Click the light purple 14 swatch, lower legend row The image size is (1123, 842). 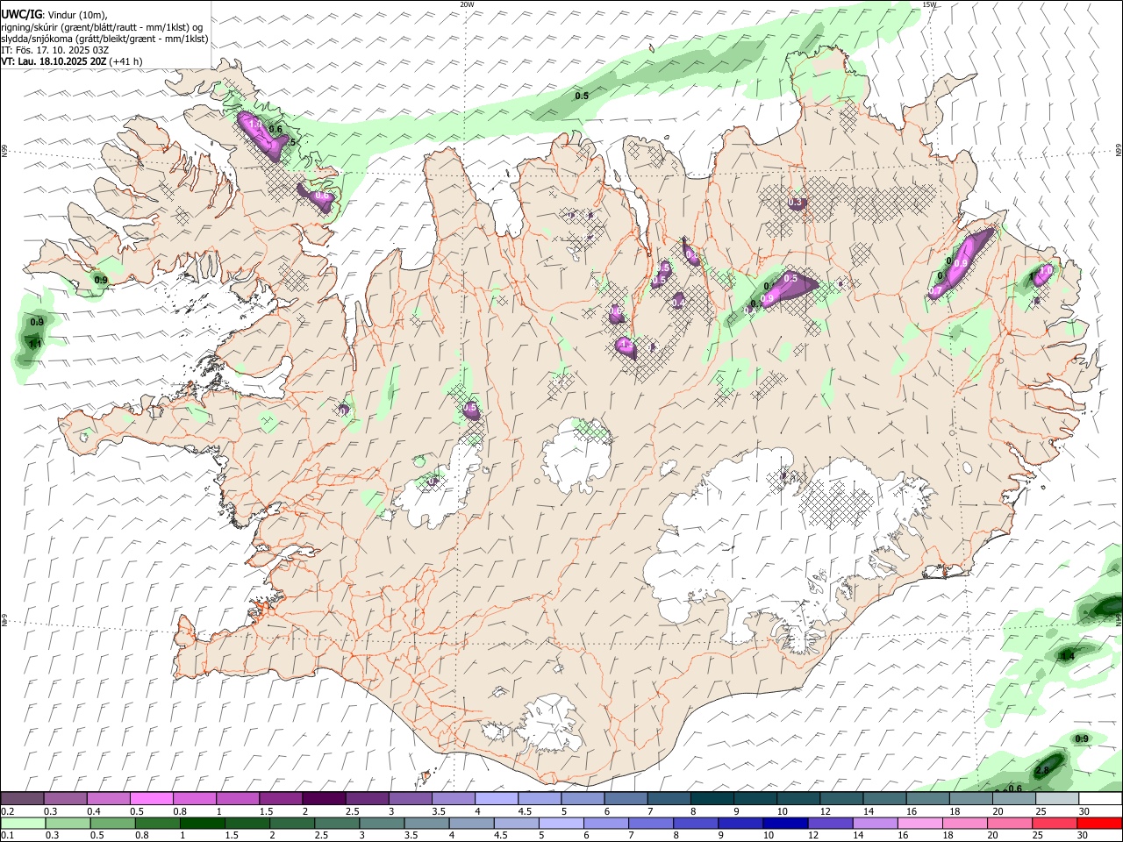[x=875, y=824]
